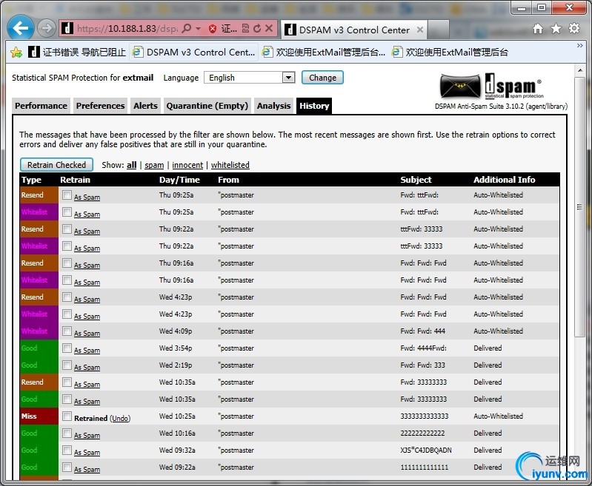Check retrain box for Wed 3:54p row

[x=67, y=348]
